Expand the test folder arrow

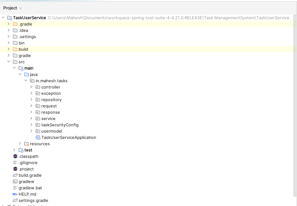coord(14,150)
